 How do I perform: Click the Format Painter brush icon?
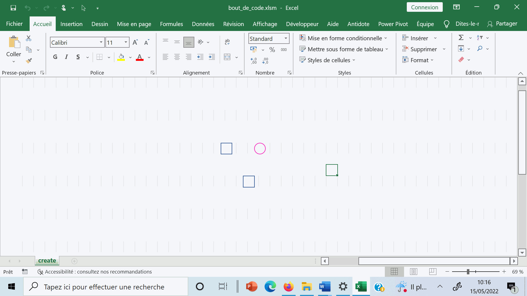pos(29,61)
